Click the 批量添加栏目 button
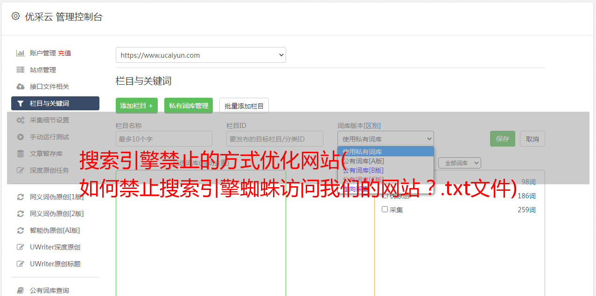Image resolution: width=596 pixels, height=296 pixels. click(244, 106)
